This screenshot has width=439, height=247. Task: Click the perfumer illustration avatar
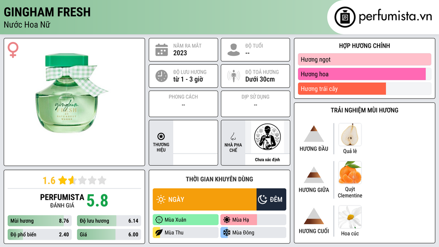click(268, 137)
